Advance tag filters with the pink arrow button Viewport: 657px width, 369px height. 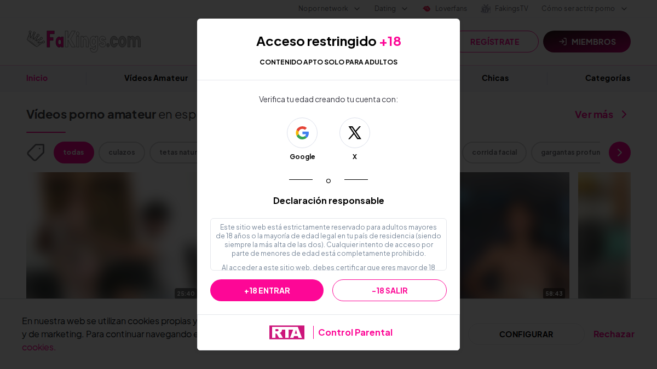[x=620, y=153]
